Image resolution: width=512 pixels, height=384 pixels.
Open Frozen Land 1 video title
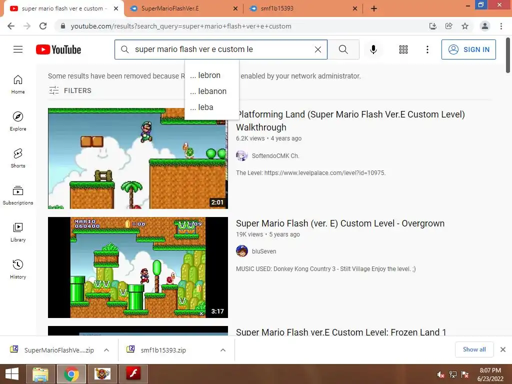[341, 332]
